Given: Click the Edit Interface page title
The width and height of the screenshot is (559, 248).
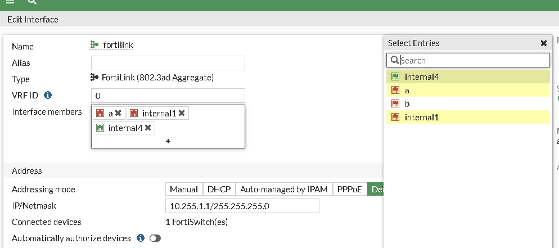Looking at the screenshot, I should pos(33,19).
